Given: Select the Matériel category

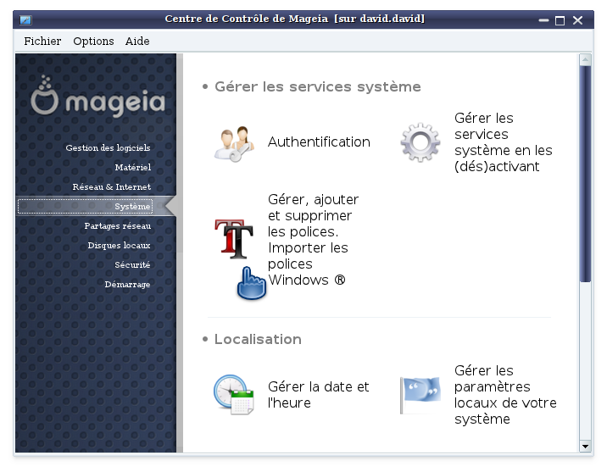Looking at the screenshot, I should point(133,167).
